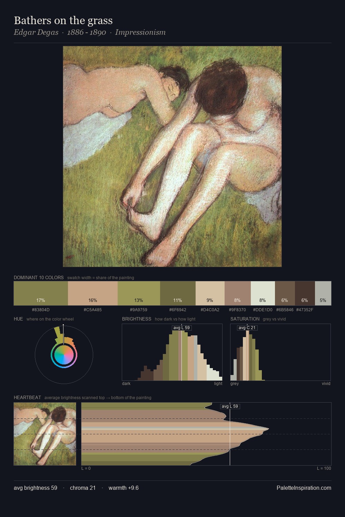Click hex code #DDE1D0 text
This screenshot has width=345, height=517.
click(x=263, y=310)
